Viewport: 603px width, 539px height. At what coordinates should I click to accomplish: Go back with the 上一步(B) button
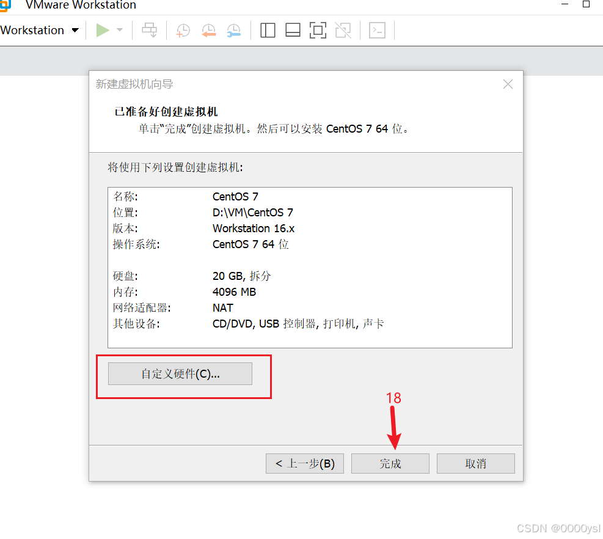(305, 463)
